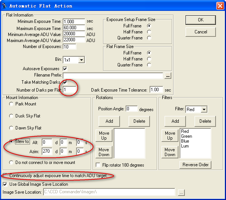The height and width of the screenshot is (200, 226).
Task: Click the Position Angle input field
Action: (132, 109)
